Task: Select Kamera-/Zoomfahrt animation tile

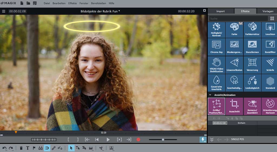Action: (252, 106)
